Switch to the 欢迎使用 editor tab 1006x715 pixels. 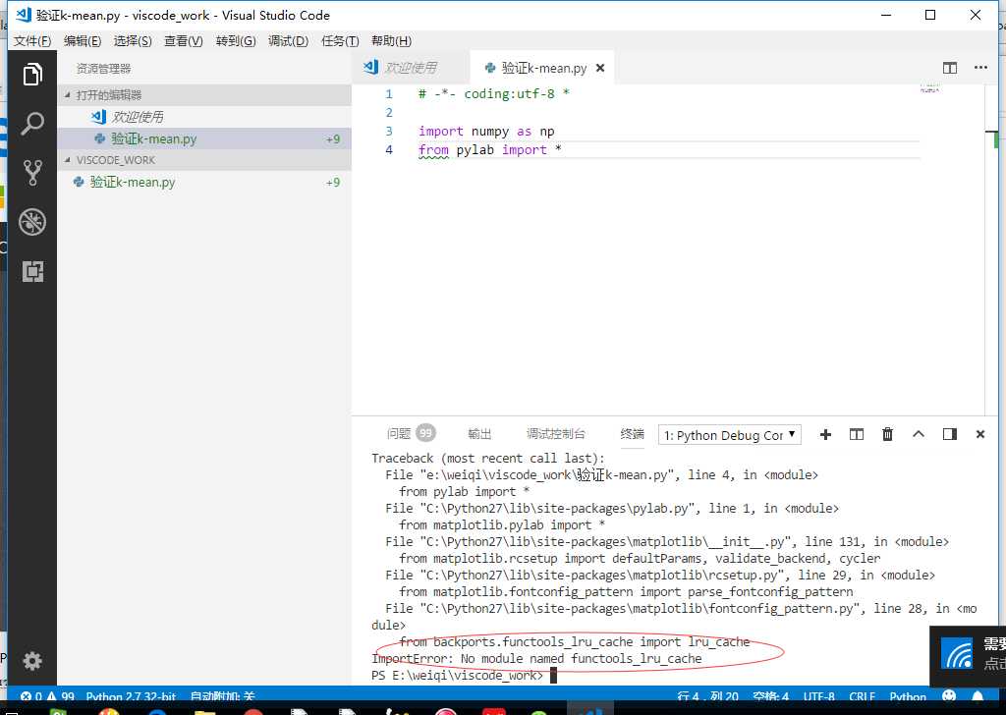(x=411, y=68)
